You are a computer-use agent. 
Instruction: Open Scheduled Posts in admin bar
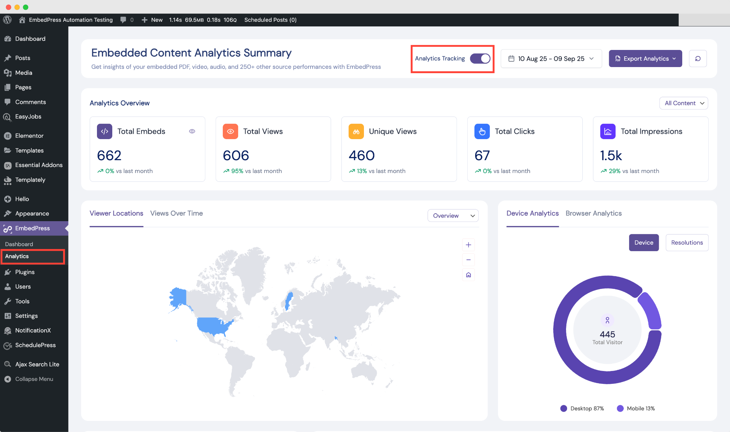point(270,20)
